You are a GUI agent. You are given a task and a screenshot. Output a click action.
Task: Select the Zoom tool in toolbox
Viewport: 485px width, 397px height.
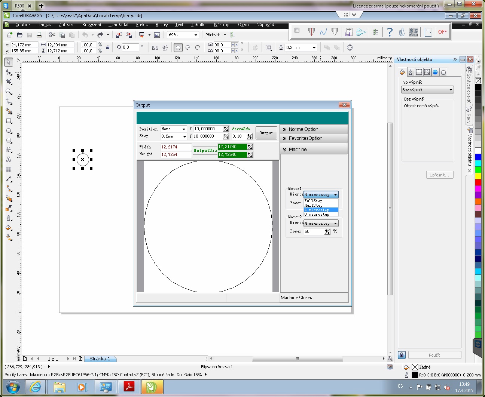tap(9, 91)
